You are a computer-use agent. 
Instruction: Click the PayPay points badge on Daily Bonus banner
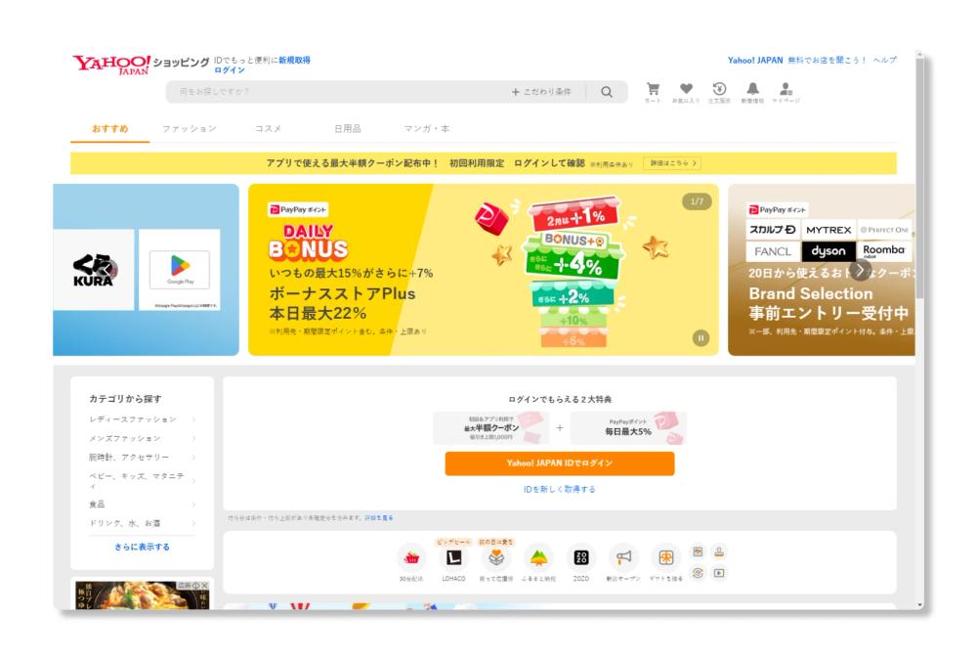[298, 210]
